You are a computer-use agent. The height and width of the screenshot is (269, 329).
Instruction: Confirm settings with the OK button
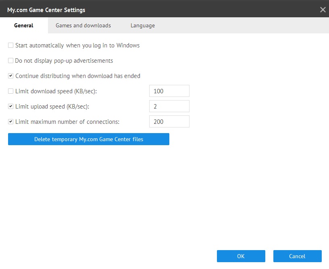tap(241, 256)
